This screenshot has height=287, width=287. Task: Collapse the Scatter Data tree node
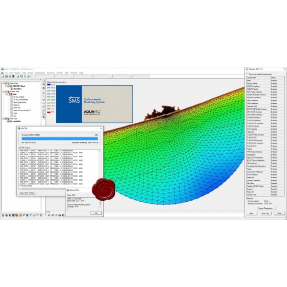(x=3, y=91)
